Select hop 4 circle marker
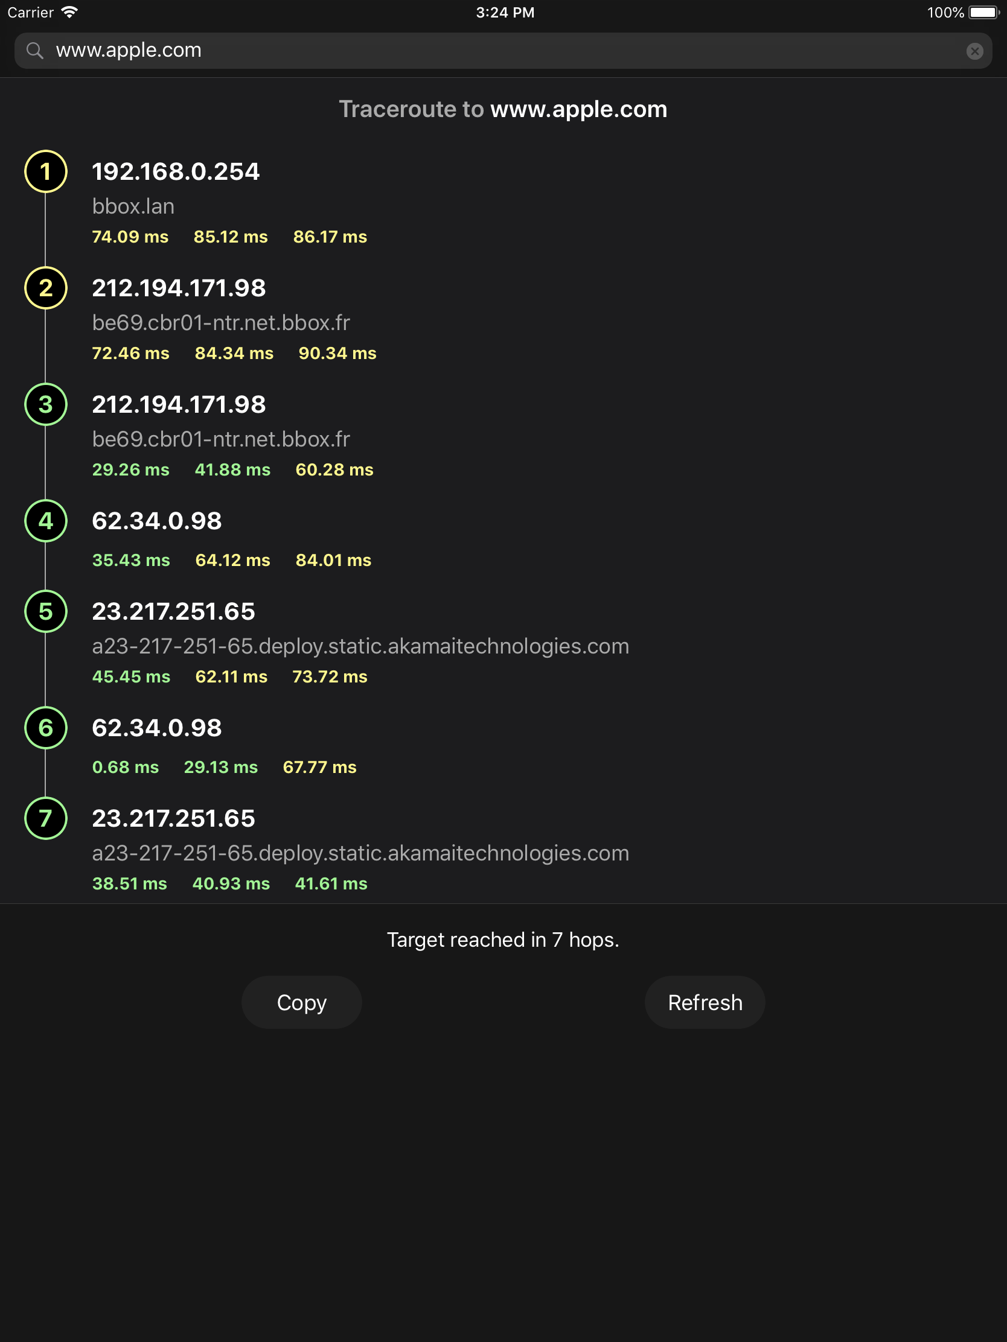 [x=45, y=521]
